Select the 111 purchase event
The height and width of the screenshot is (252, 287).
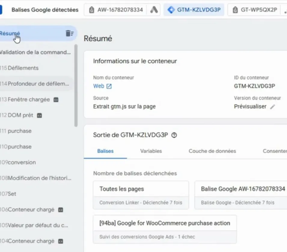click(18, 131)
